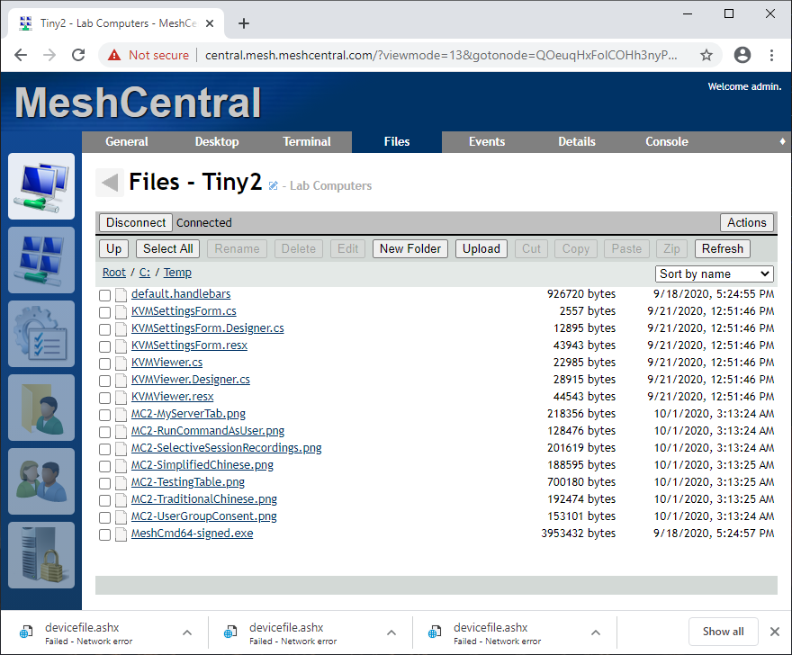Check the box for KVMSettingsForm.Designer.cs
Viewport: 792px width, 655px height.
click(x=104, y=329)
